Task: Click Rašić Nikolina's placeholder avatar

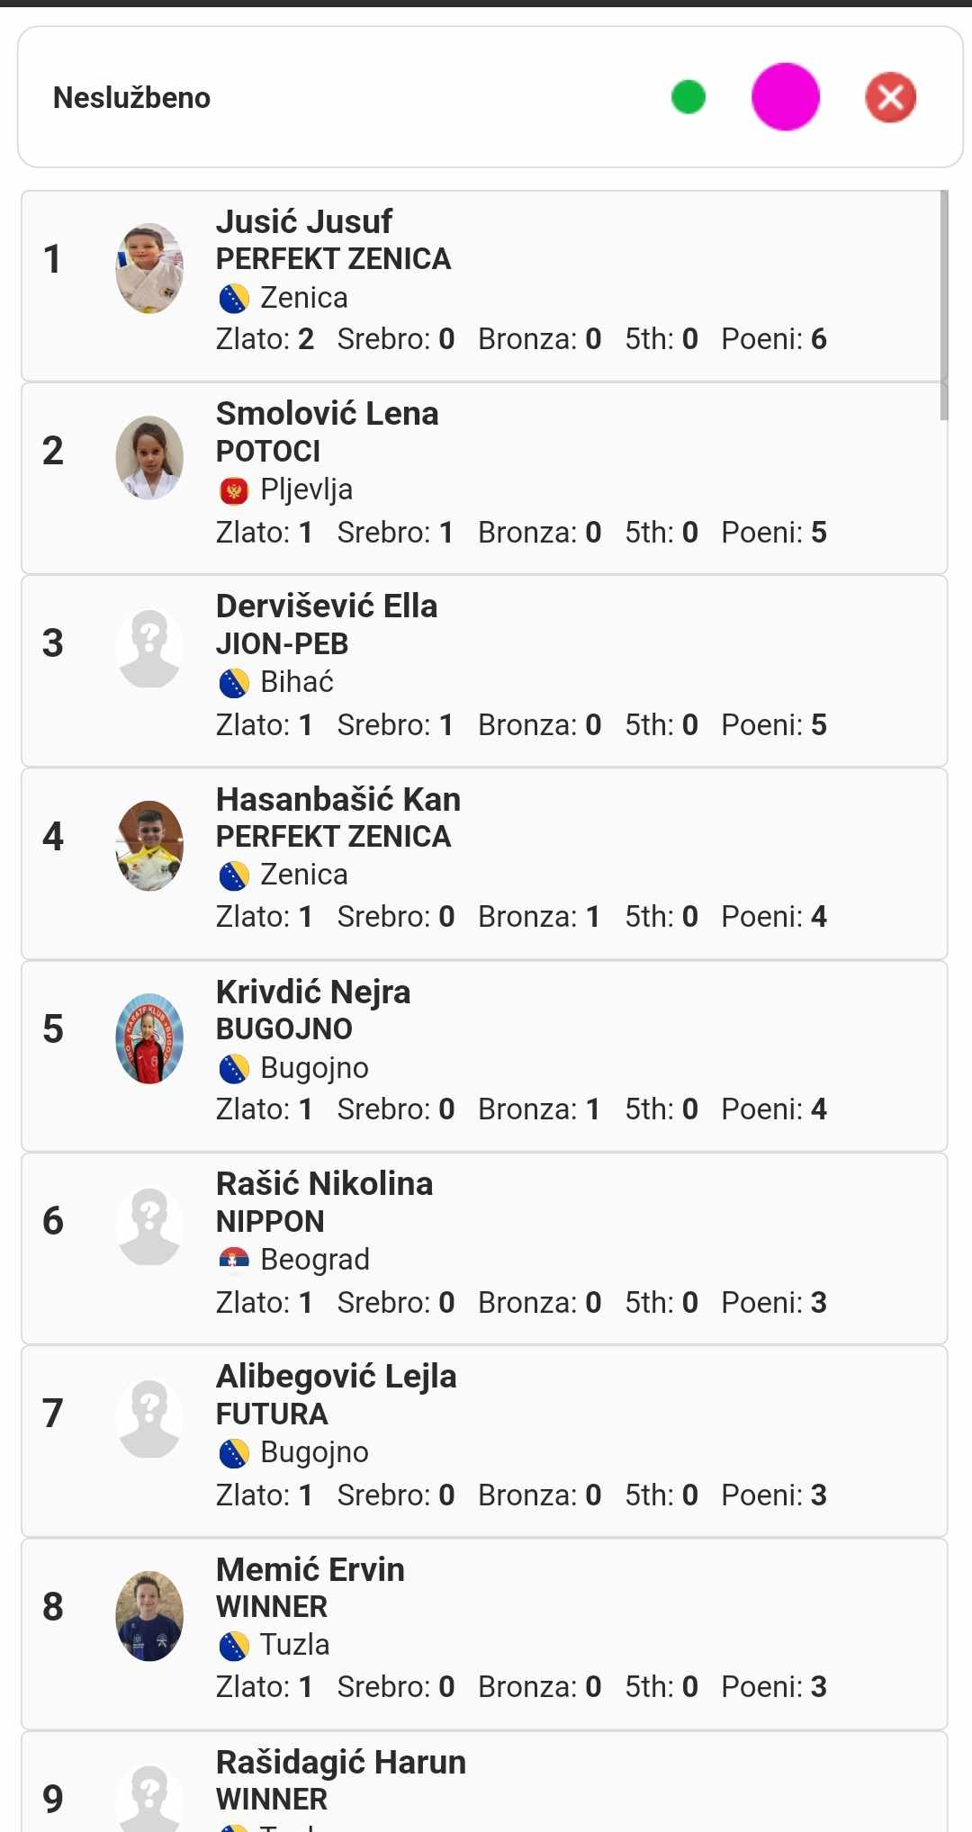Action: [x=149, y=1226]
